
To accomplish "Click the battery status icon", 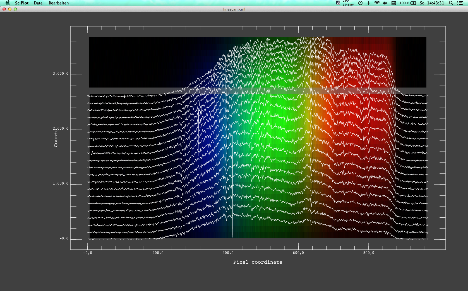I will (x=413, y=3).
